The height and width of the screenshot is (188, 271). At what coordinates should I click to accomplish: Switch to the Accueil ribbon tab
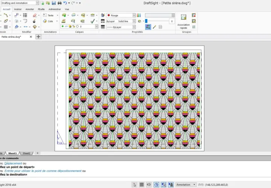(6, 9)
